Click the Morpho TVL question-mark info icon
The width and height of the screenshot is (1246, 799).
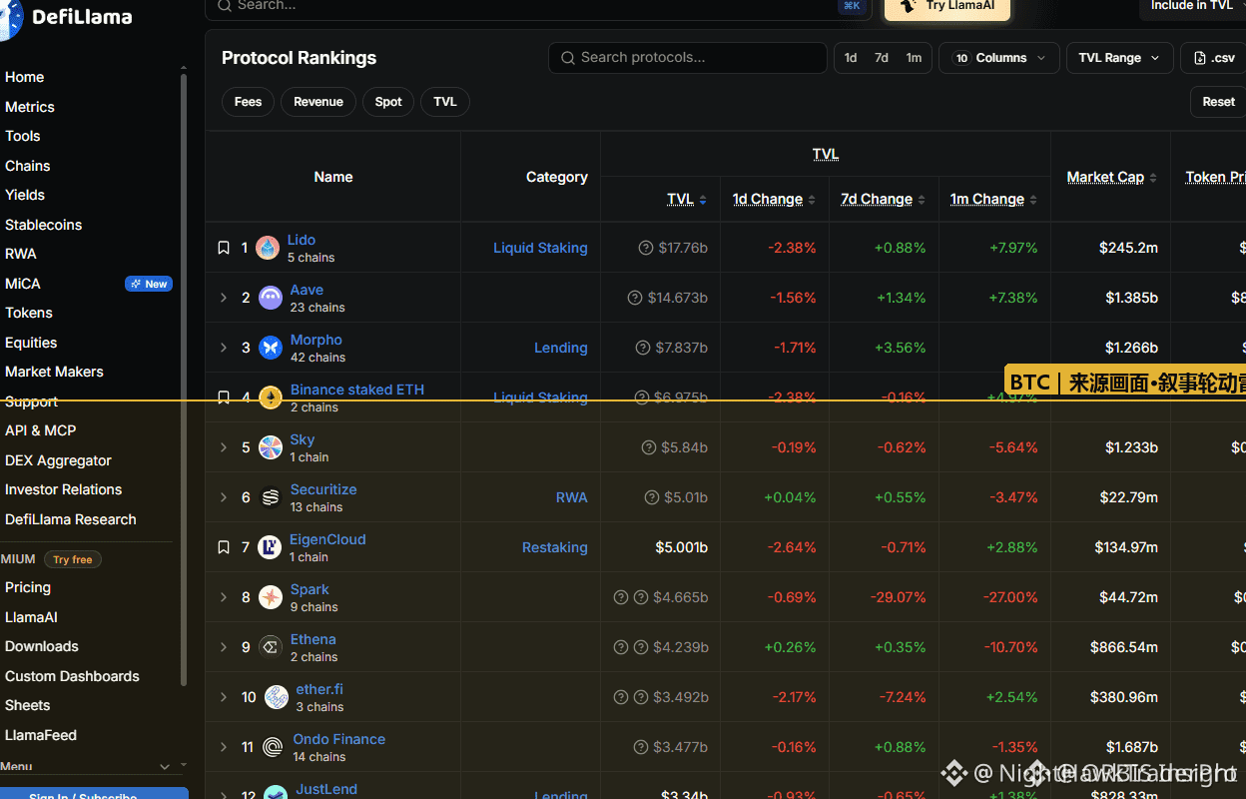click(643, 348)
